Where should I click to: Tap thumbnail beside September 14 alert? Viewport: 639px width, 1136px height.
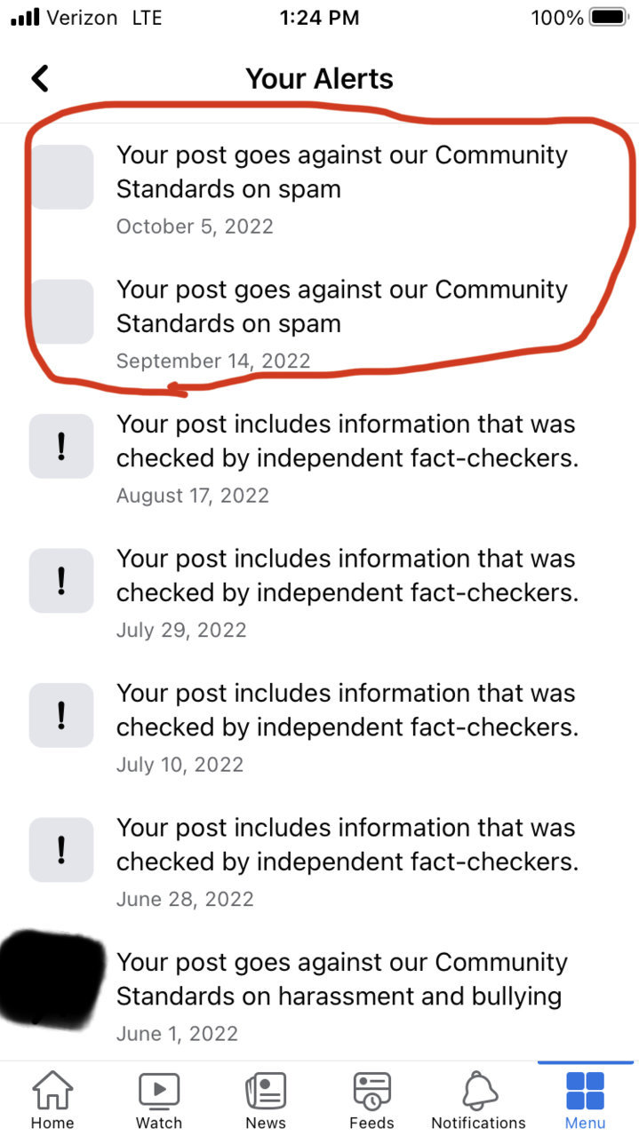61,312
